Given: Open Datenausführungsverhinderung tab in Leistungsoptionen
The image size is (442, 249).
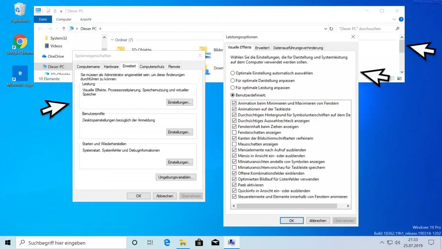Looking at the screenshot, I should point(298,48).
